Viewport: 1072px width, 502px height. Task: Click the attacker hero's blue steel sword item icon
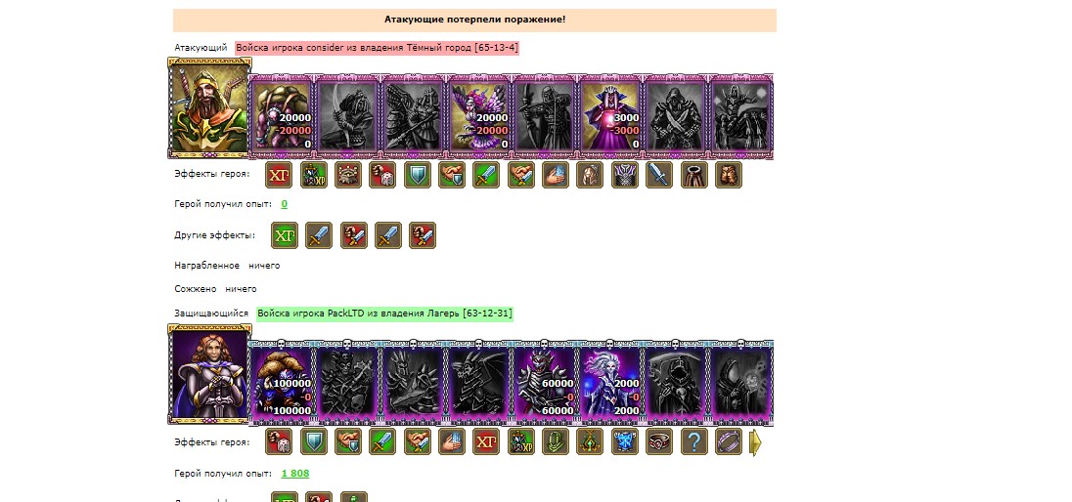pos(659,175)
